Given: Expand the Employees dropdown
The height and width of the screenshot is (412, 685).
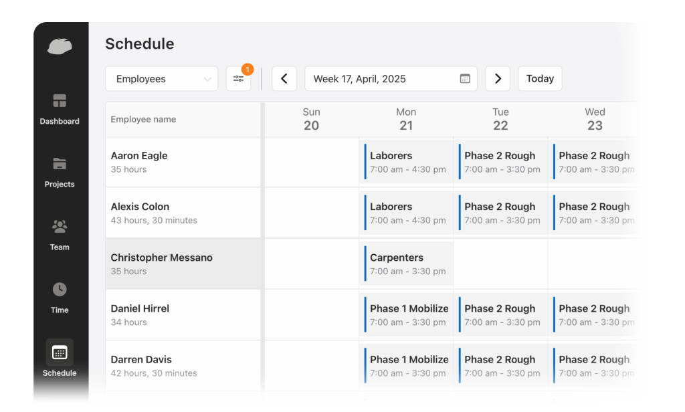Looking at the screenshot, I should coord(161,79).
